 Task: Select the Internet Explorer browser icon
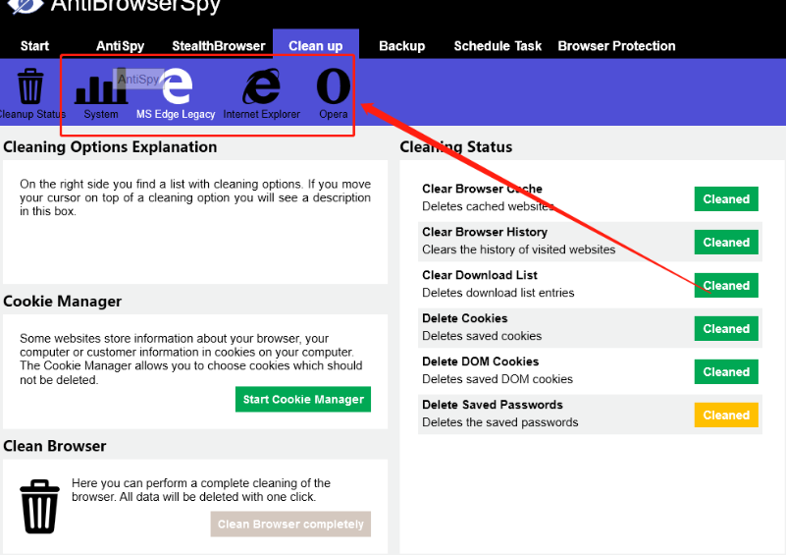click(261, 86)
